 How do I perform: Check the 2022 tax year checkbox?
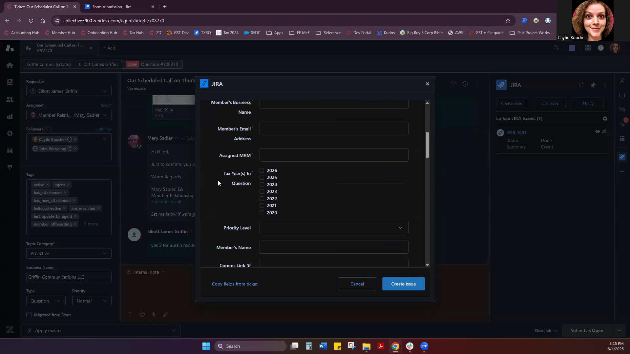[262, 199]
